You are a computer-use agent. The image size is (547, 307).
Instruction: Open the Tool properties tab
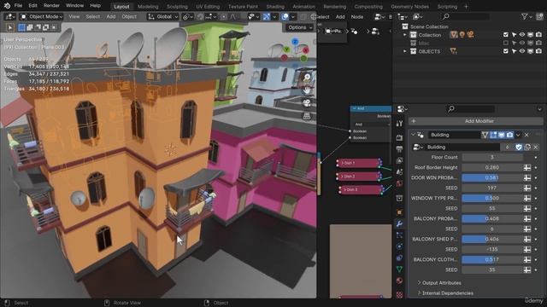point(400,123)
